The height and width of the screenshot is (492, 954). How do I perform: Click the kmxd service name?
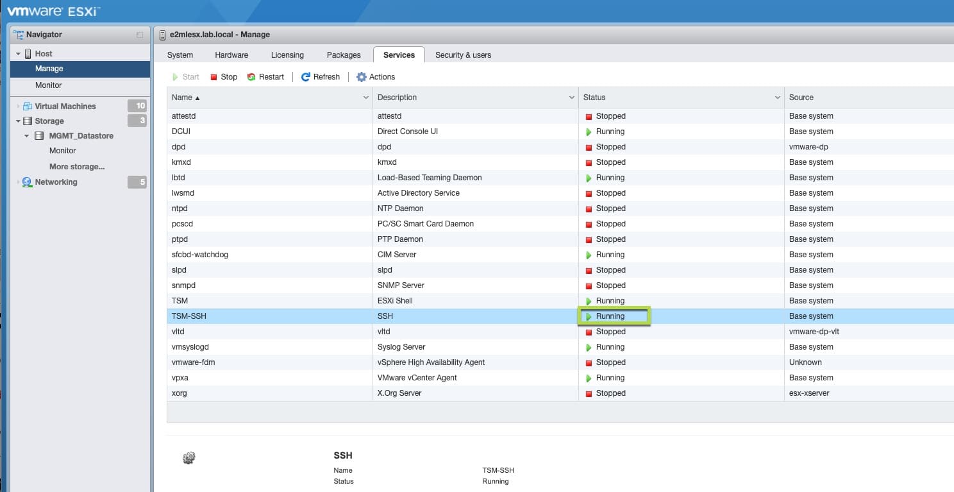181,162
